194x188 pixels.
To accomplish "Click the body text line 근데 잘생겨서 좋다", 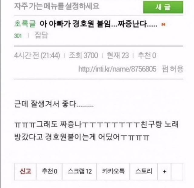I will click(54, 104).
